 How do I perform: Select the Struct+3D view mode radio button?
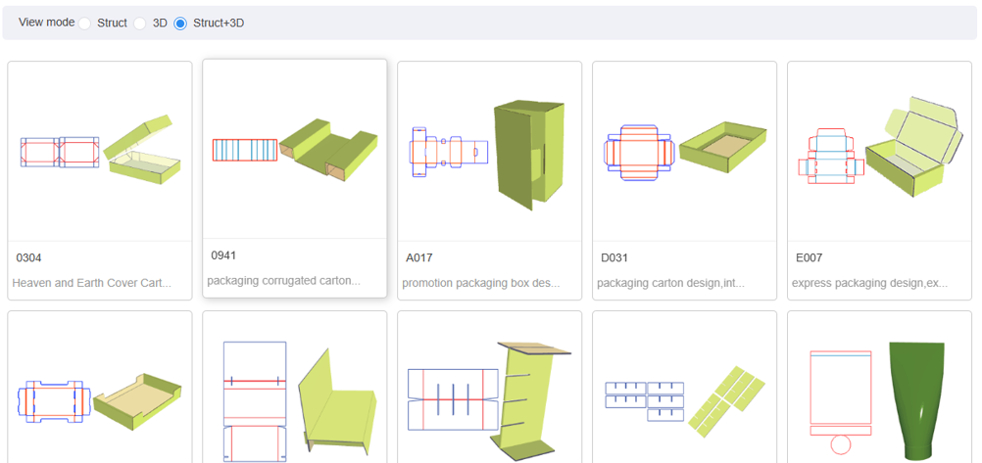pyautogui.click(x=180, y=23)
